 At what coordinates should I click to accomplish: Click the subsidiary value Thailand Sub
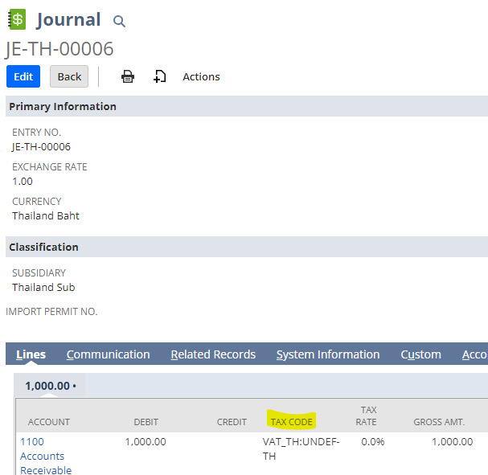tap(43, 287)
